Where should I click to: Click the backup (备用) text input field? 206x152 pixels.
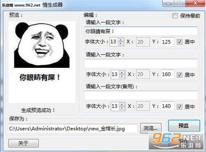point(141,95)
